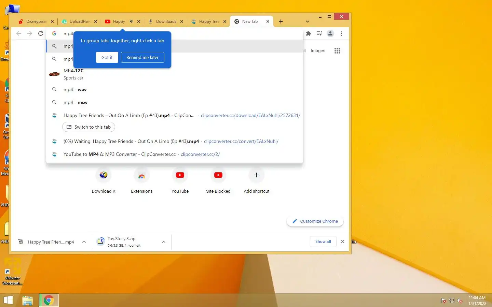492x307 pixels.
Task: Close the Happy YouTube tab
Action: point(139,21)
